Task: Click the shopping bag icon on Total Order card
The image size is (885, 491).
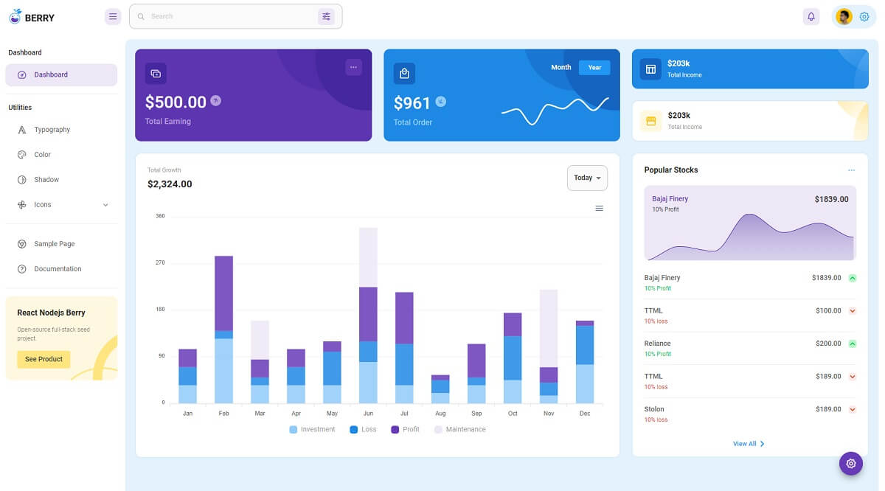Action: click(x=404, y=73)
